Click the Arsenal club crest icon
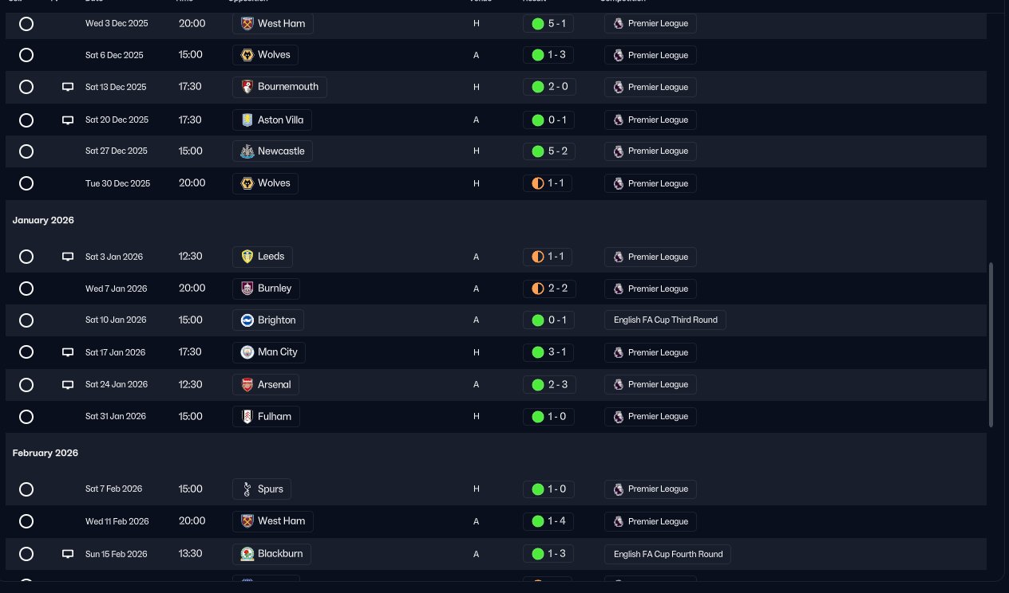 pos(247,384)
